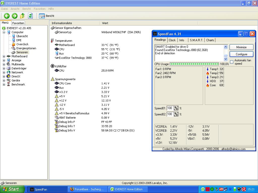Open the Favoriten menu in menu bar
This screenshot has width=258, height=193.
point(40,9)
